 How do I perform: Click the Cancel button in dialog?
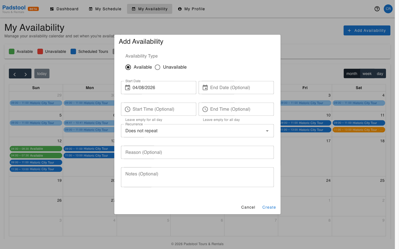(x=248, y=207)
